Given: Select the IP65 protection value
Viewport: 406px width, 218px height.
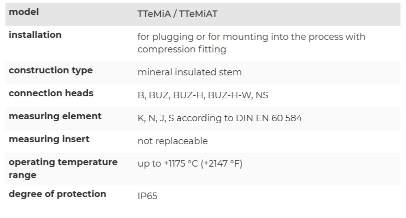Looking at the screenshot, I should click(x=147, y=196).
